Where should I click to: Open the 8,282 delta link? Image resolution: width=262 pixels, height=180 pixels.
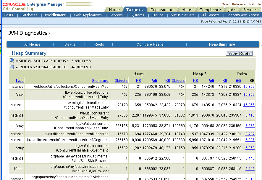pyautogui.click(x=250, y=134)
